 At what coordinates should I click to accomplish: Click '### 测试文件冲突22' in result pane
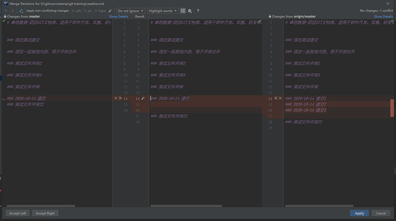point(169,116)
